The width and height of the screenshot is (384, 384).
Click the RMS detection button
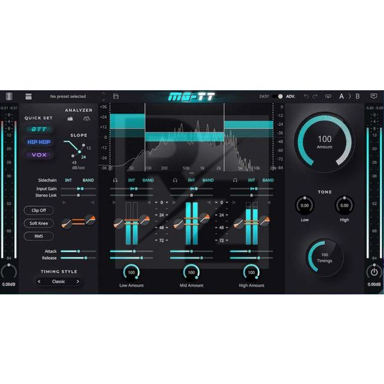coord(38,236)
